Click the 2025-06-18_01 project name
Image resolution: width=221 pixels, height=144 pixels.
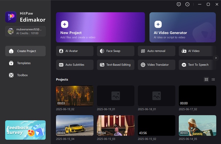(147, 109)
